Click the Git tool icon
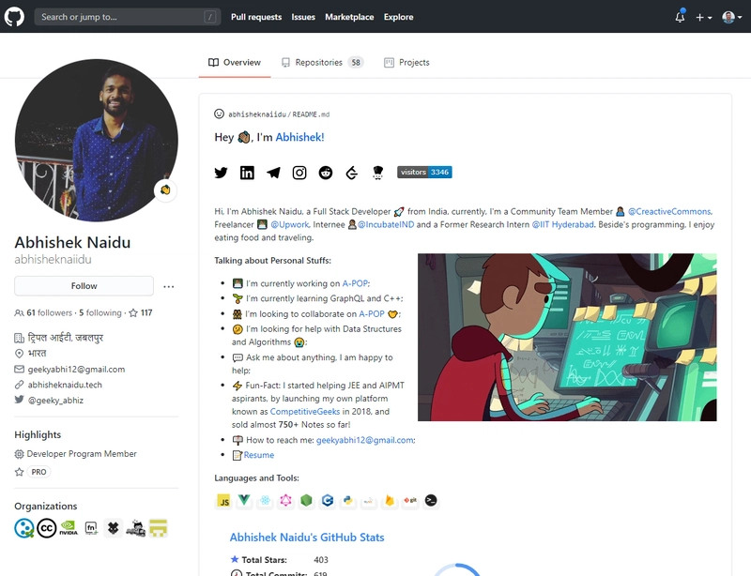The width and height of the screenshot is (751, 576). coord(410,500)
